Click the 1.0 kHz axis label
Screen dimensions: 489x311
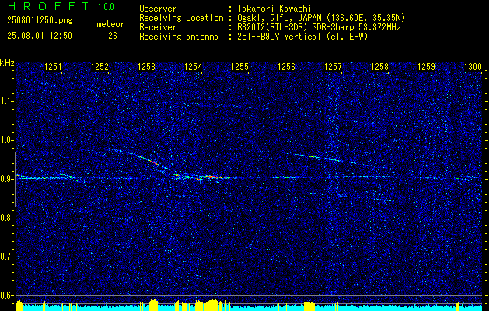coord(5,141)
